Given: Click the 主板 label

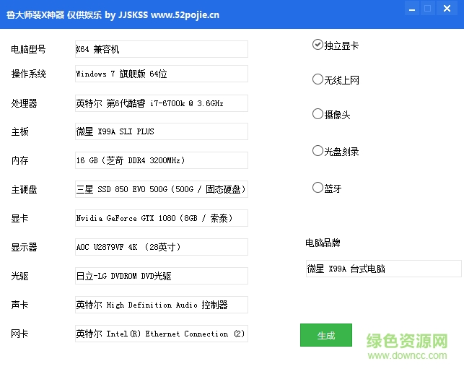Looking at the screenshot, I should tap(19, 131).
